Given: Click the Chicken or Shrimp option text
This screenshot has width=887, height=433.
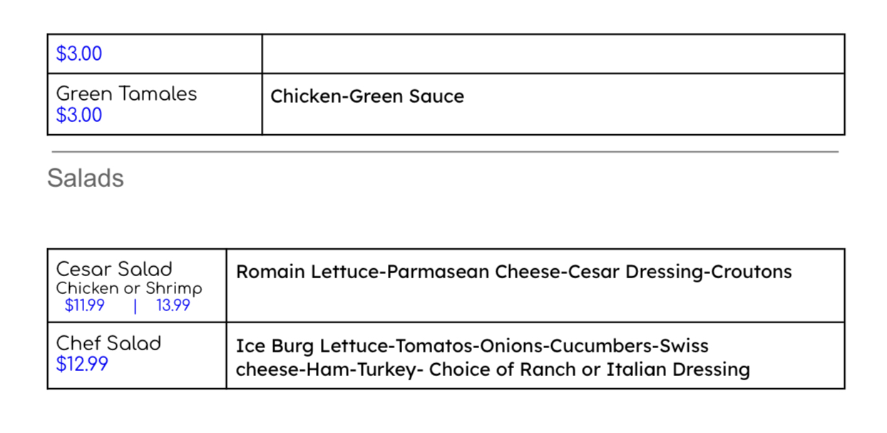Looking at the screenshot, I should [x=129, y=288].
